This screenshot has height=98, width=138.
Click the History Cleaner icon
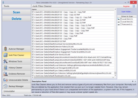tap(5, 68)
